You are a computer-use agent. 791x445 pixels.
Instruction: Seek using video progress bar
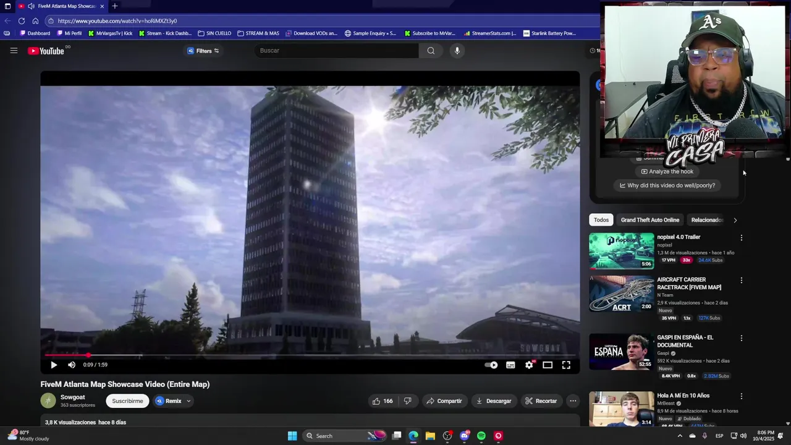pos(310,355)
